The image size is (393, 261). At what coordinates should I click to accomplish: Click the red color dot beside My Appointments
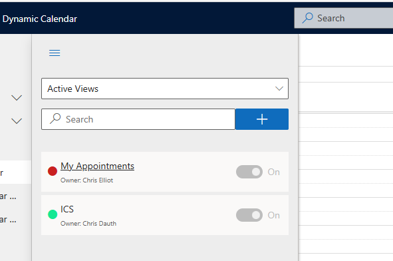point(53,171)
